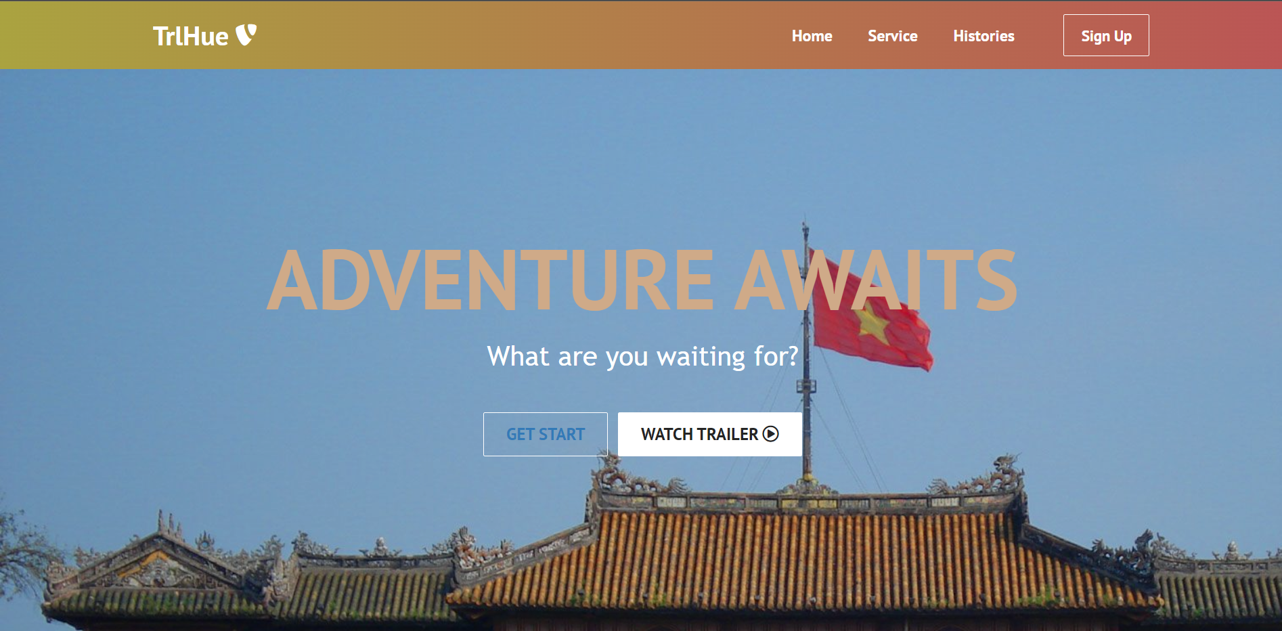Viewport: 1282px width, 631px height.
Task: Open the Service nav item
Action: [892, 36]
